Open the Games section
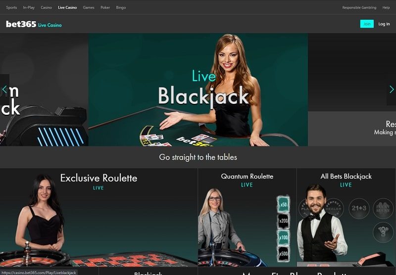This screenshot has height=275, width=396. (89, 7)
